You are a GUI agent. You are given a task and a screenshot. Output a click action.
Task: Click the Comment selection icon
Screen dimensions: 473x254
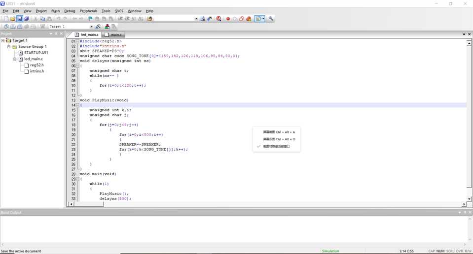(134, 19)
